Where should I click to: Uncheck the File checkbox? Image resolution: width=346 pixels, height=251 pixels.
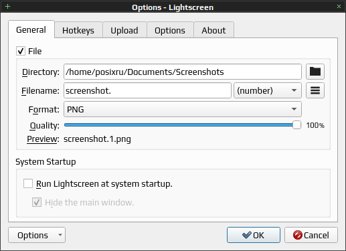(21, 51)
